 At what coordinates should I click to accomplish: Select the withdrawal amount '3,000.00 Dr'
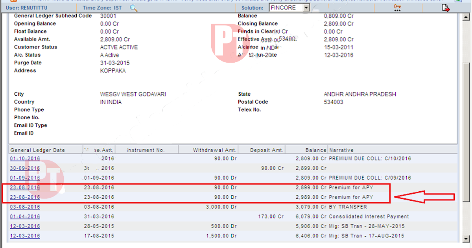tap(221, 207)
